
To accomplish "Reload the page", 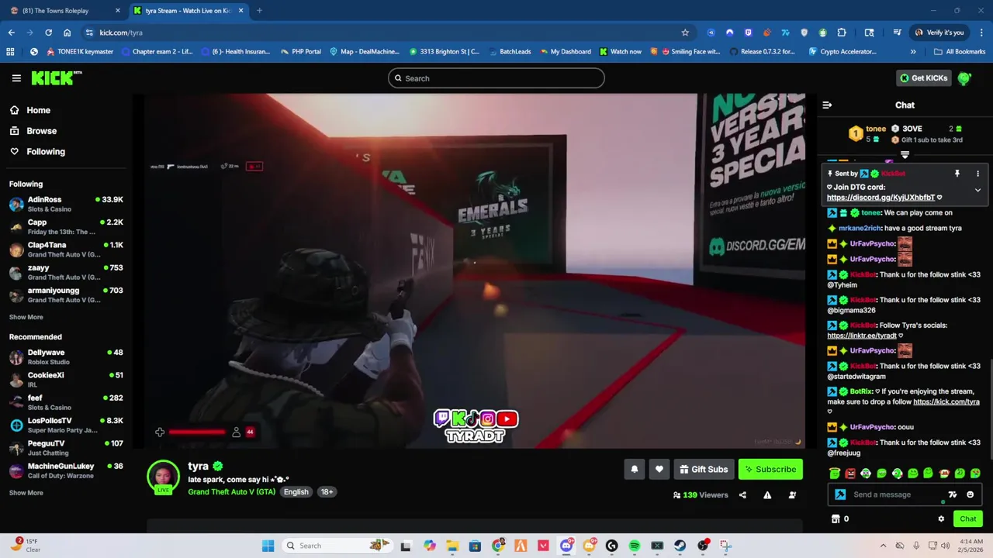I will [x=48, y=33].
